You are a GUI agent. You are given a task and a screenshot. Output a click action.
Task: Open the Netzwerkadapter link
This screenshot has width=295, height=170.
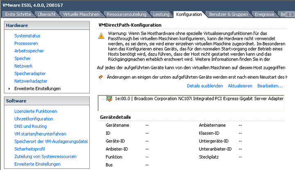31,81
